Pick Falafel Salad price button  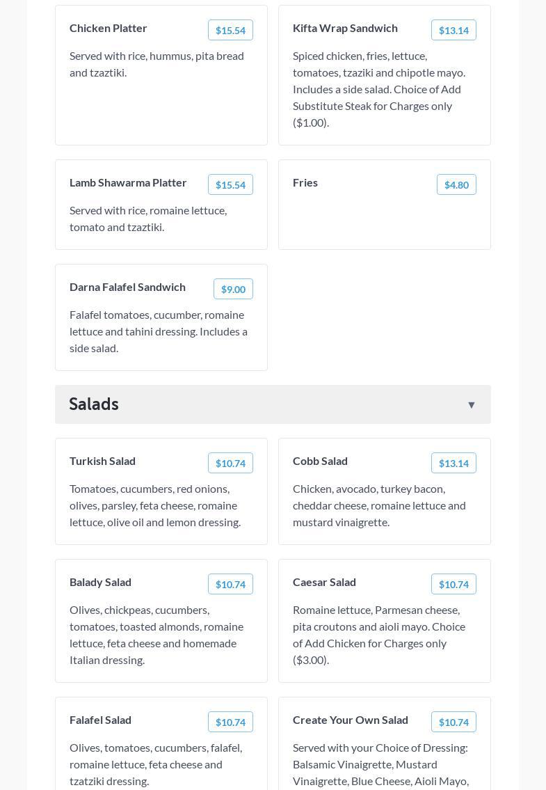pos(230,722)
